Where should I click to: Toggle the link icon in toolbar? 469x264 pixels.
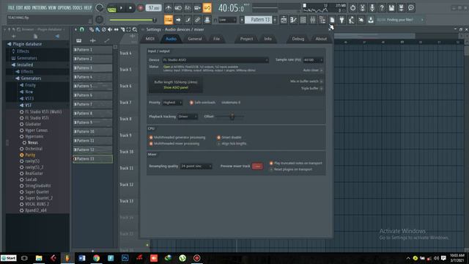197,20
